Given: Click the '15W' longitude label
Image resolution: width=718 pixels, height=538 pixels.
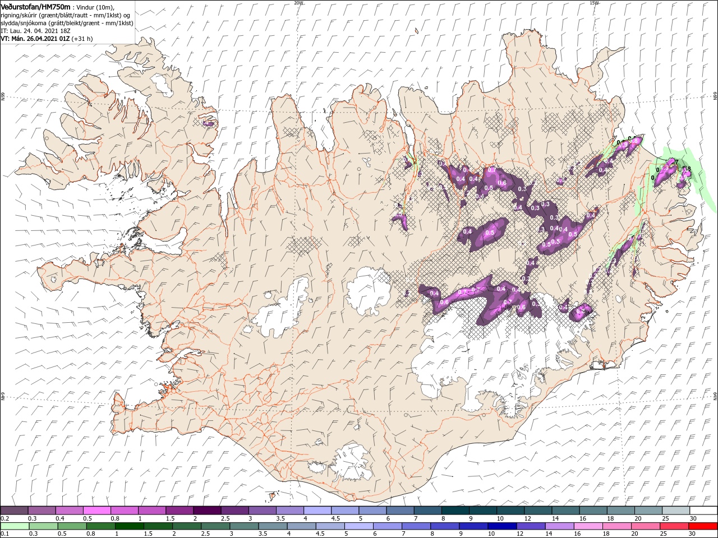Looking at the screenshot, I should [594, 3].
